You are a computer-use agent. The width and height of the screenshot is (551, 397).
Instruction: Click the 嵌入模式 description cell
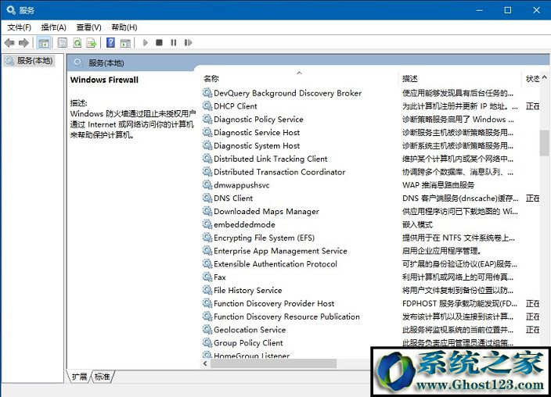(x=417, y=224)
